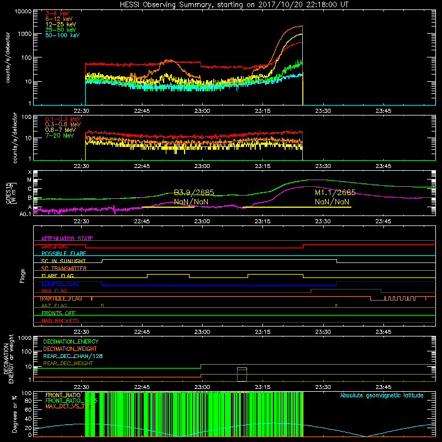This screenshot has height=442, width=442.
Task: Click the 23:15 tick under the Flags panel
Action: pyautogui.click(x=262, y=332)
